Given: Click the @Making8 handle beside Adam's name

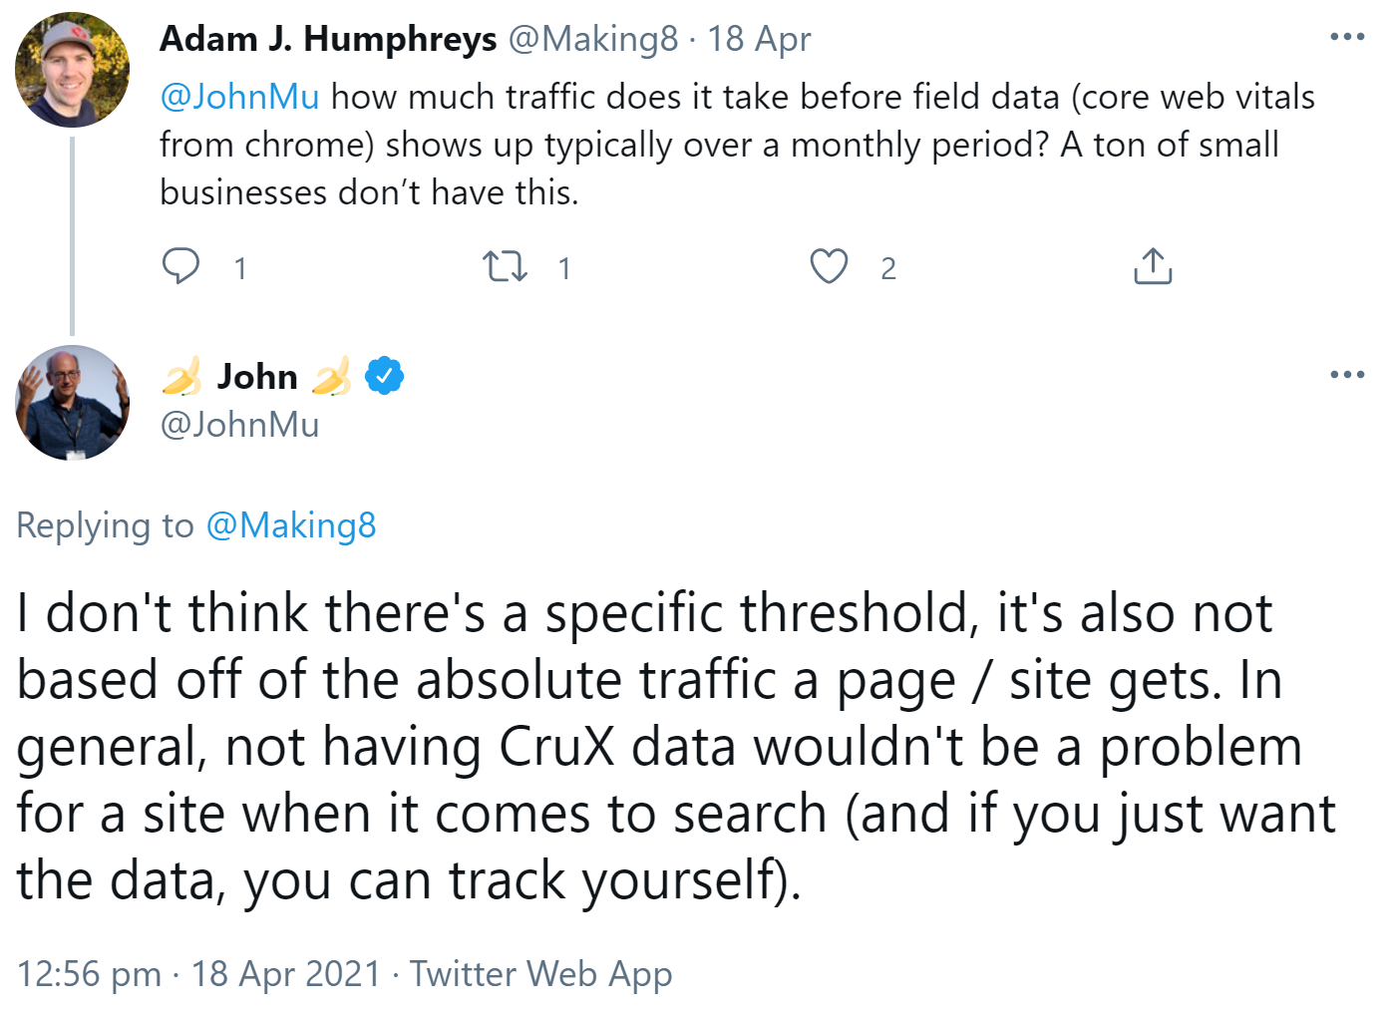Looking at the screenshot, I should (x=593, y=39).
